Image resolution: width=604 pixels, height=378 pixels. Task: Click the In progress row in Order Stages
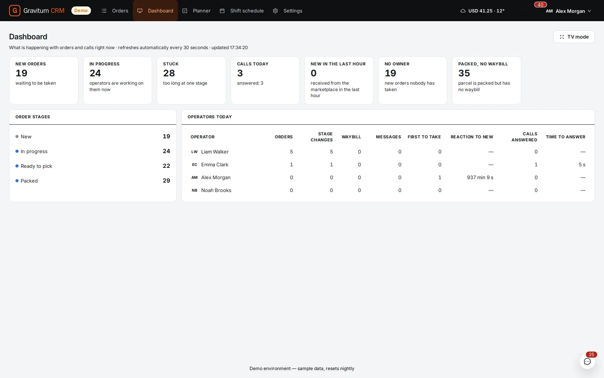[x=93, y=151]
